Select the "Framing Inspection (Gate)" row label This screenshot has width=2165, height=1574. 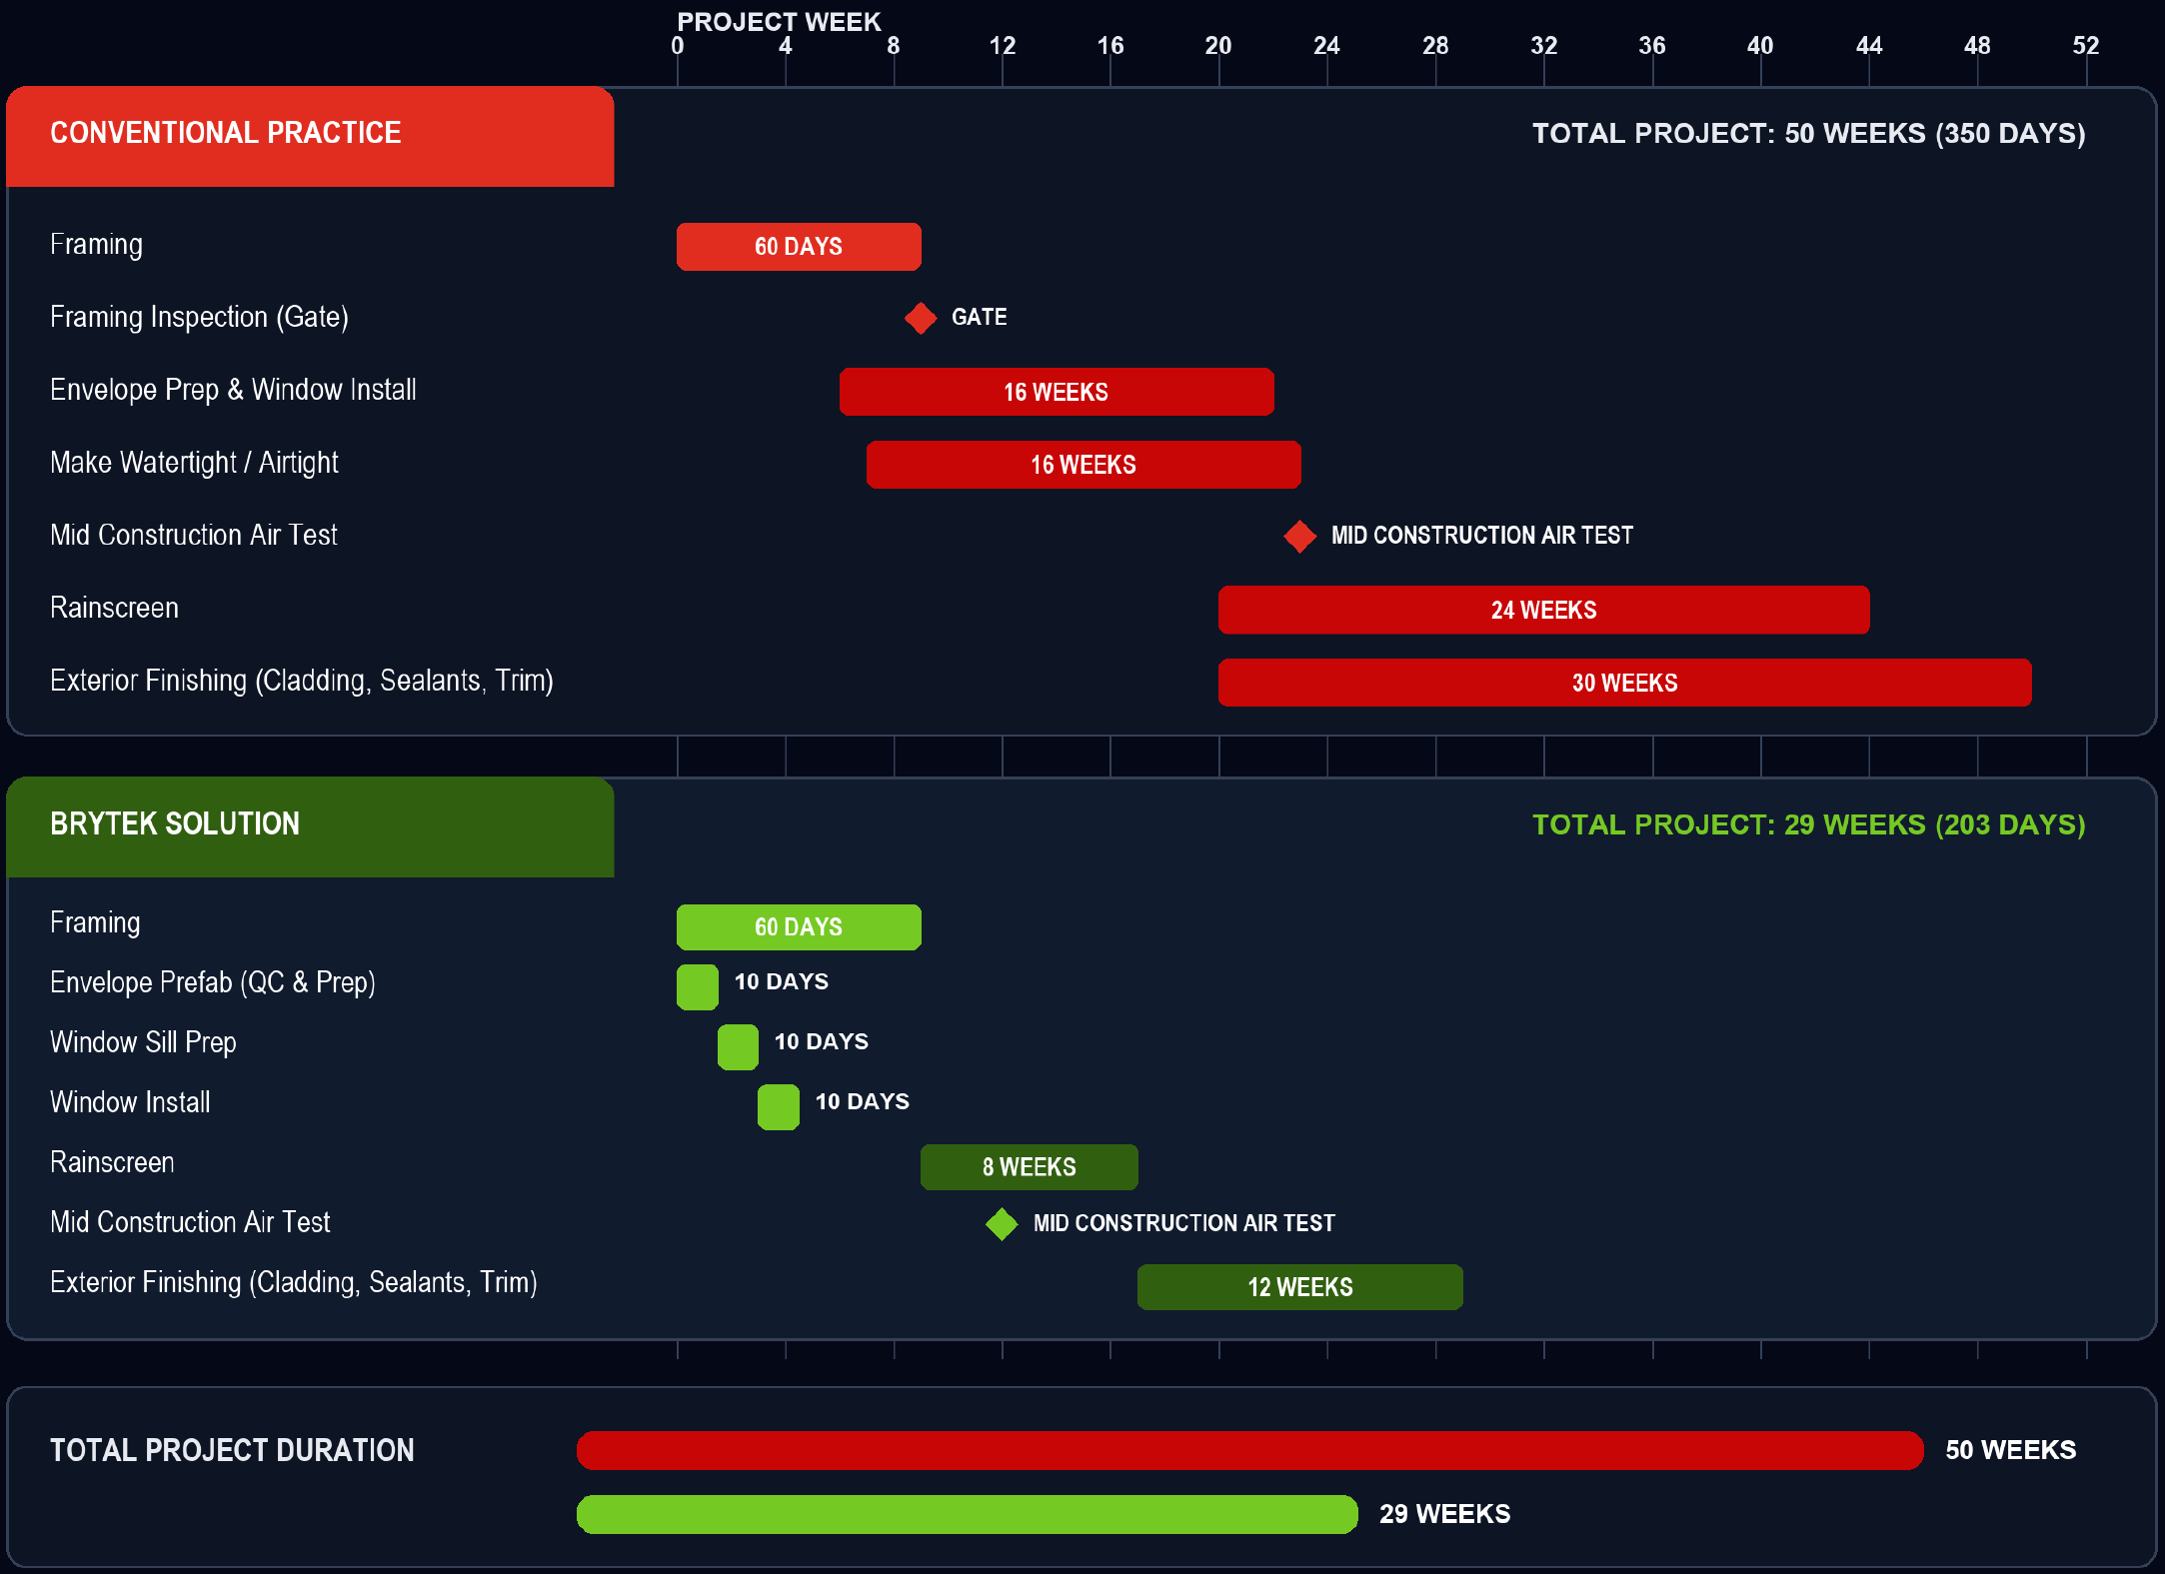tap(199, 318)
